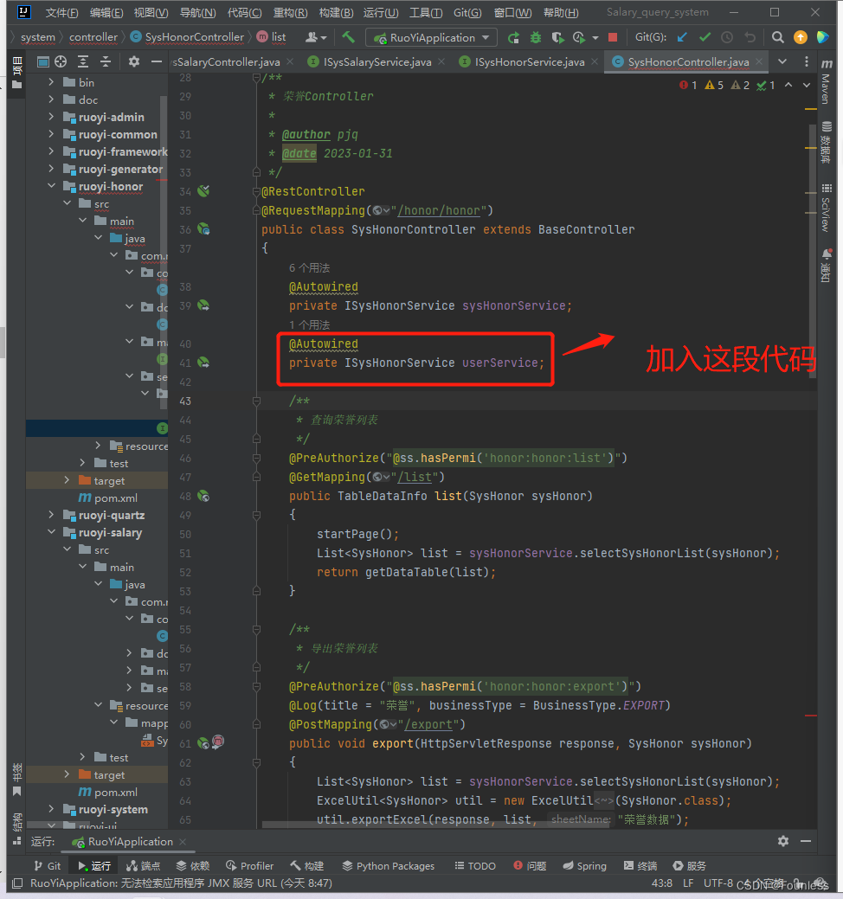
Task: Open the 构建(B) build menu
Action: coord(336,13)
